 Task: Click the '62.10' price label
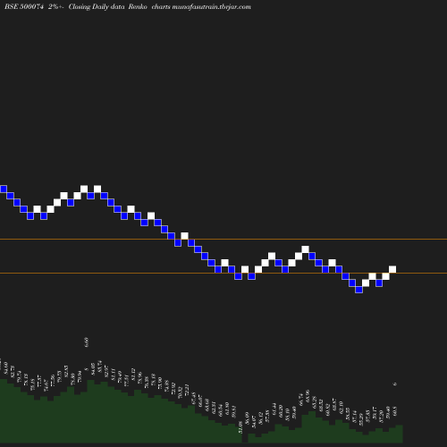click(342, 407)
